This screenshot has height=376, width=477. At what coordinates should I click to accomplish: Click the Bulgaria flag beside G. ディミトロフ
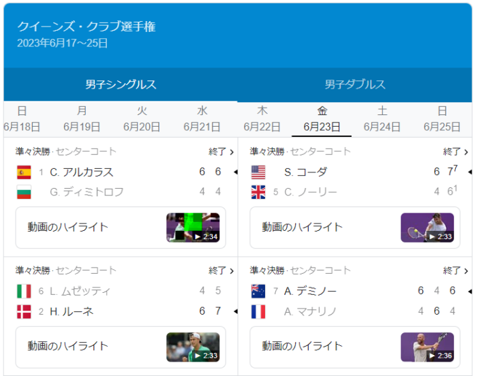pyautogui.click(x=24, y=192)
